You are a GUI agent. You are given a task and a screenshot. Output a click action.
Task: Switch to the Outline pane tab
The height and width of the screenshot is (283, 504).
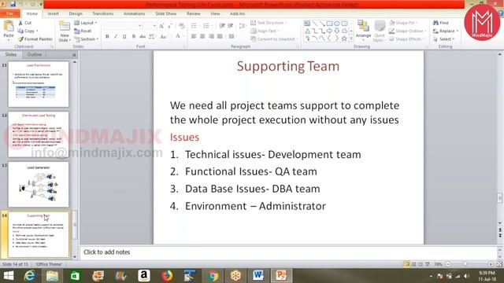34,54
